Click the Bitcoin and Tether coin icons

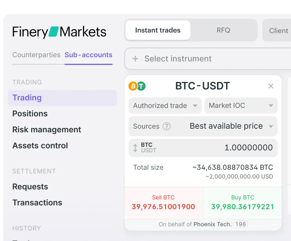pos(137,86)
